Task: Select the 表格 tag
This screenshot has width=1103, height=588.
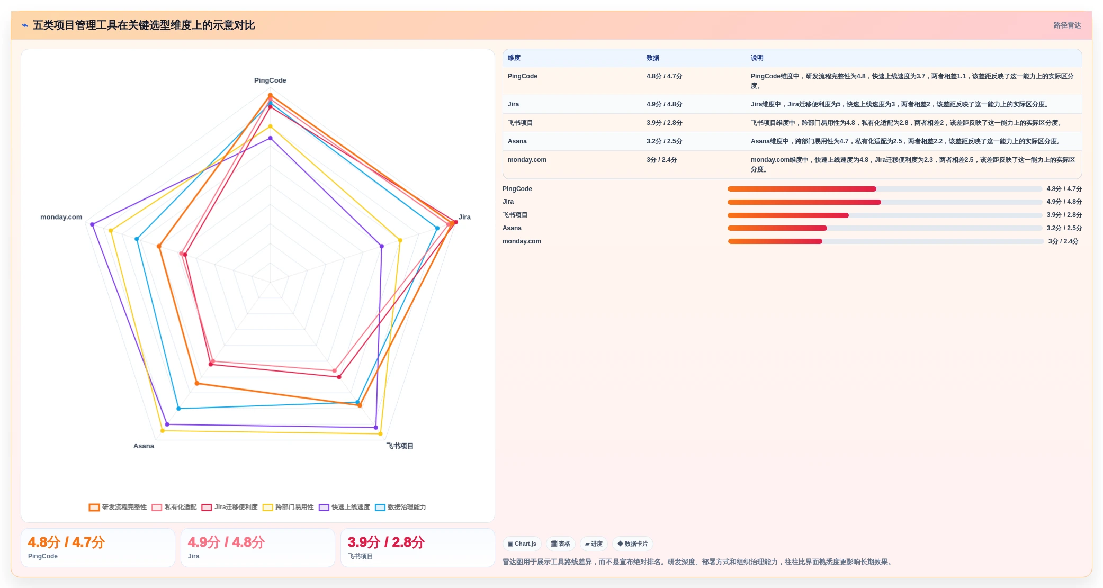Action: pos(560,544)
